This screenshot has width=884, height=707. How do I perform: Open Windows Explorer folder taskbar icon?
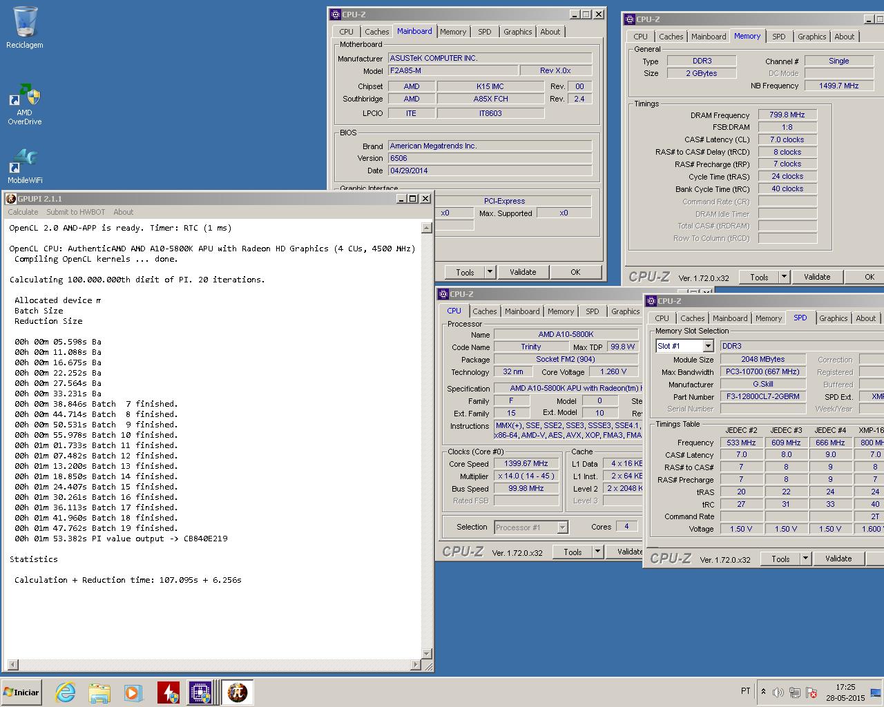[99, 693]
